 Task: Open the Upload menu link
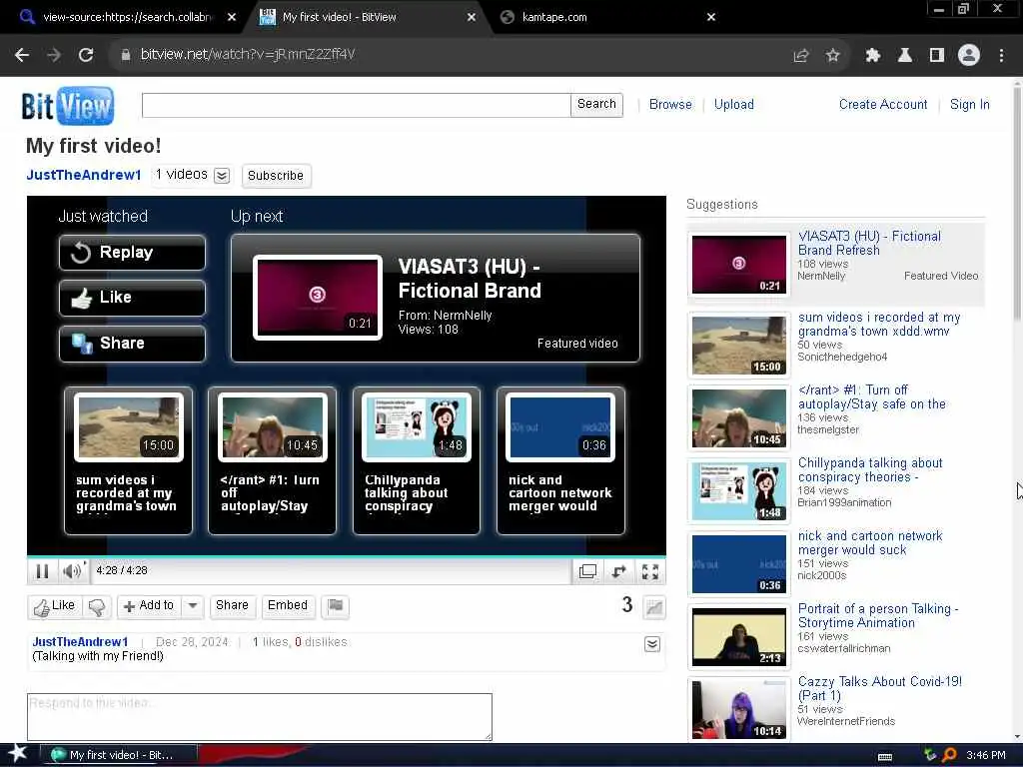coord(734,104)
